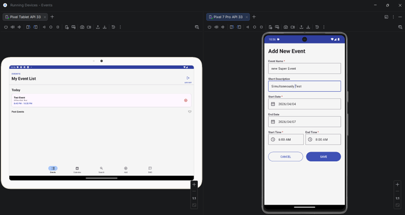This screenshot has width=405, height=215.
Task: Open the End Time picker showing 8:00 AM
Action: coord(323,139)
